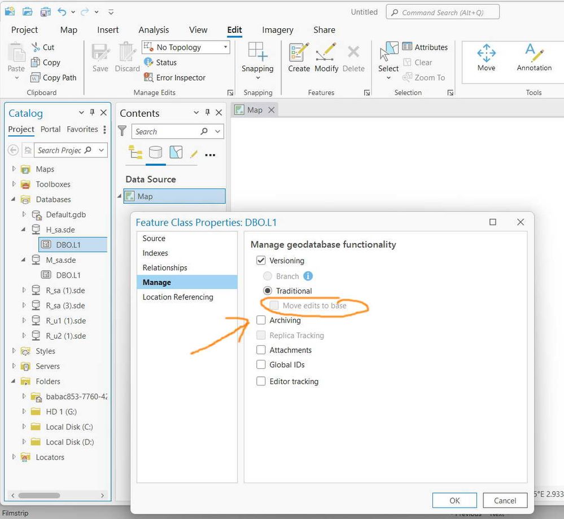Screen dimensions: 564x519
Task: Switch to the Portal tab in Catalog
Action: pos(50,129)
